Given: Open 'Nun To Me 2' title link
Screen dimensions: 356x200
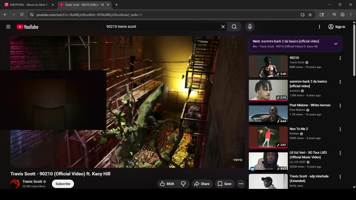Looking at the screenshot, I should pyautogui.click(x=299, y=129).
